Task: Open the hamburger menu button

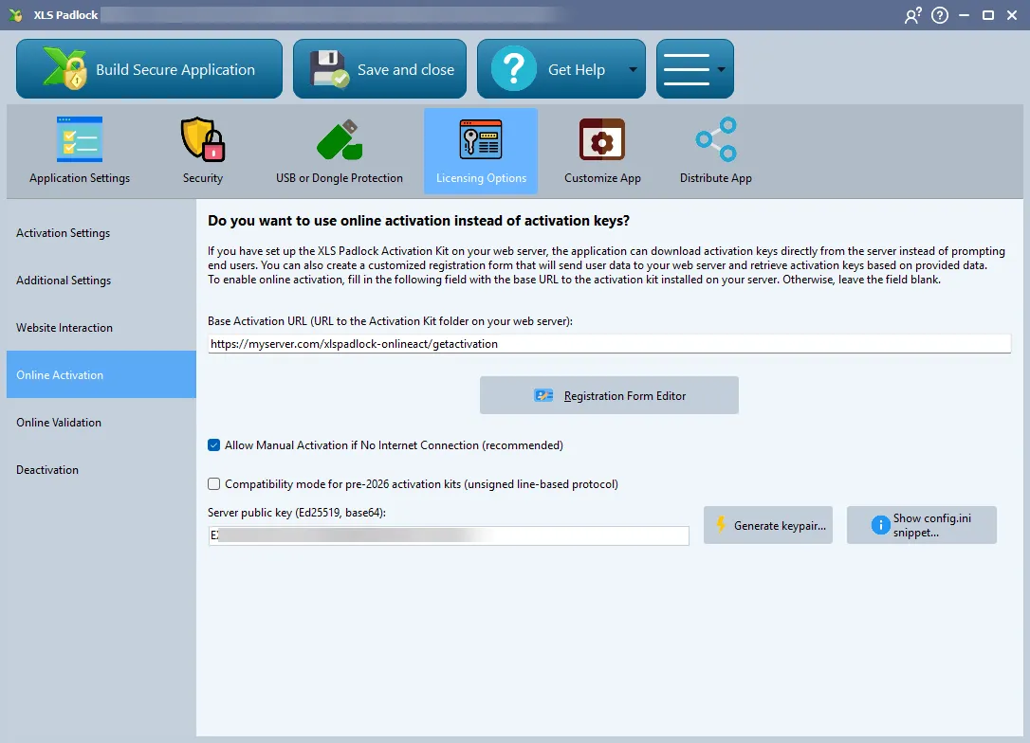Action: [x=694, y=69]
